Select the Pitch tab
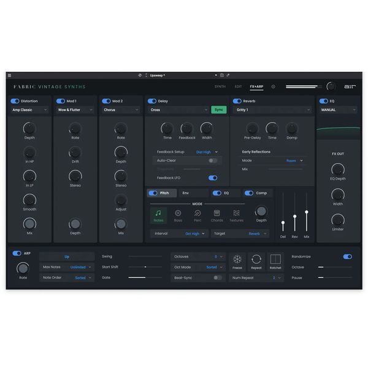368x368 pixels. pos(162,193)
